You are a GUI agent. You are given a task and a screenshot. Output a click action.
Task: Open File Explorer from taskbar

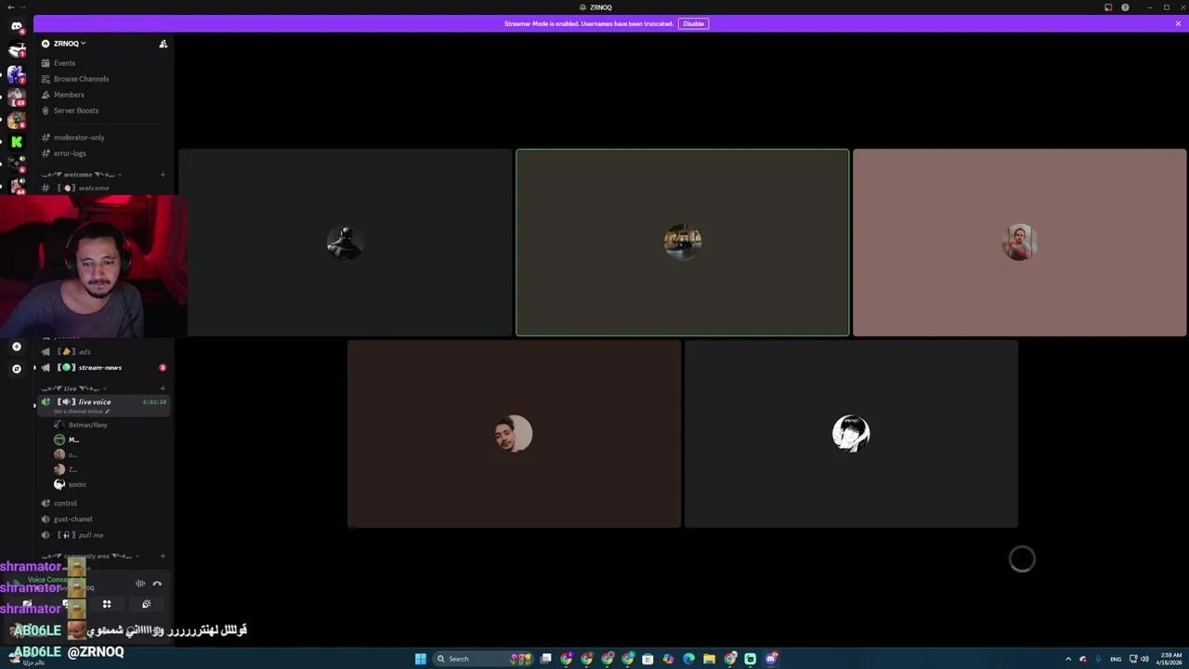[709, 659]
